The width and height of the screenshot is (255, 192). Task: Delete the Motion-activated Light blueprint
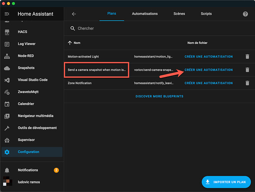tap(247, 56)
